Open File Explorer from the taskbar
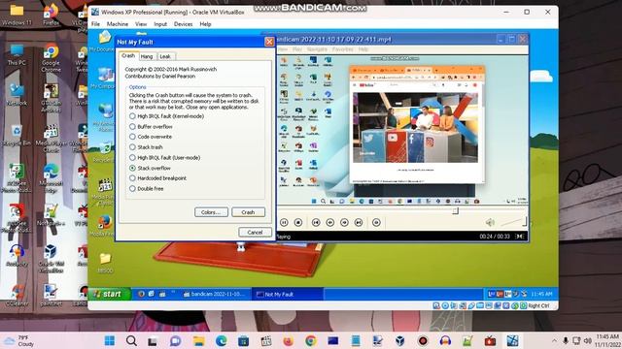Viewport: 622px width, 349px height. click(x=198, y=340)
